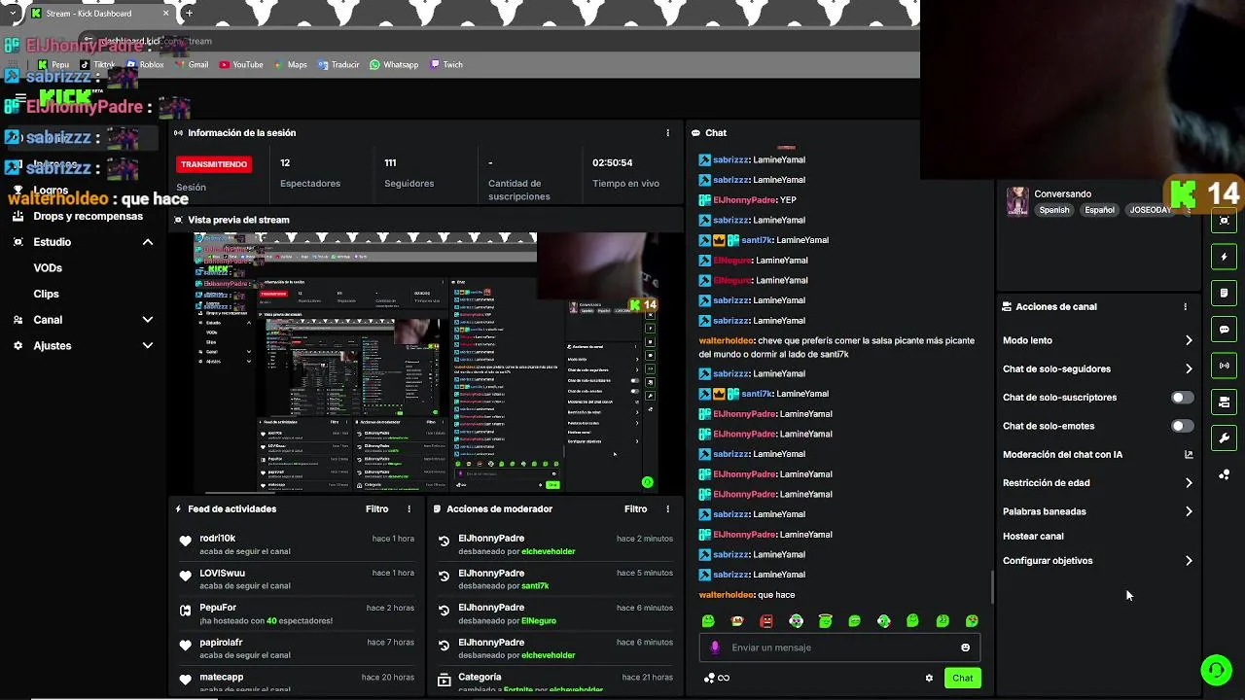Click the stream category avatar thumbnail
The height and width of the screenshot is (700, 1245).
pyautogui.click(x=1017, y=201)
